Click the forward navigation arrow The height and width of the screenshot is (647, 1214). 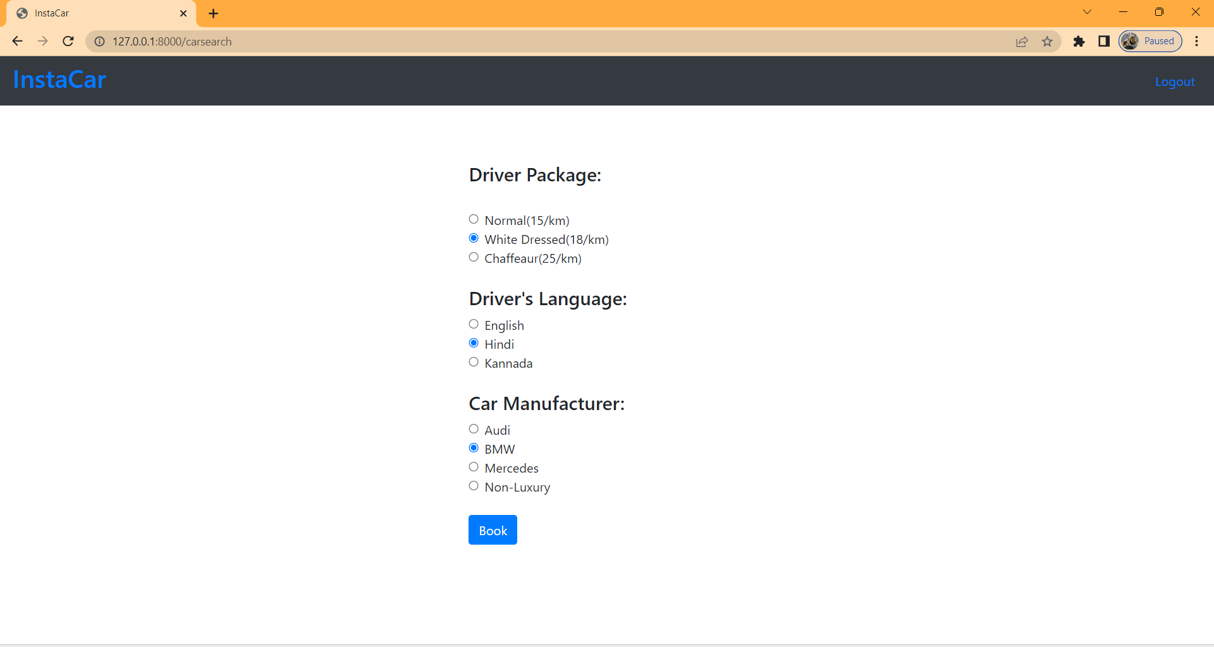[x=42, y=41]
